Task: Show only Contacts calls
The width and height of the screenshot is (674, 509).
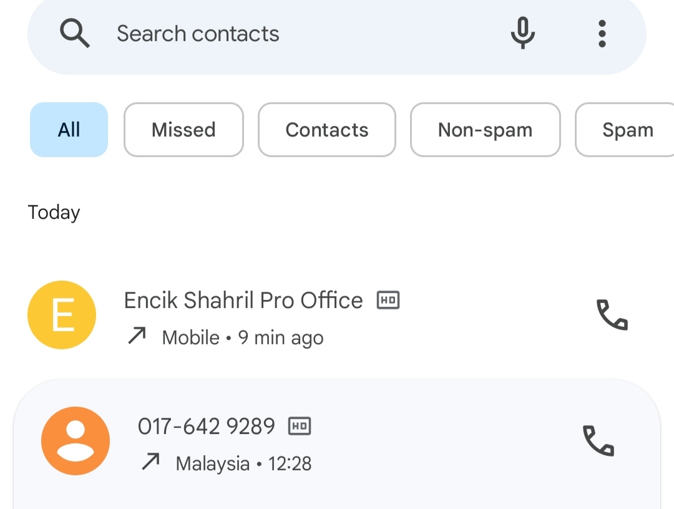Action: (x=327, y=130)
